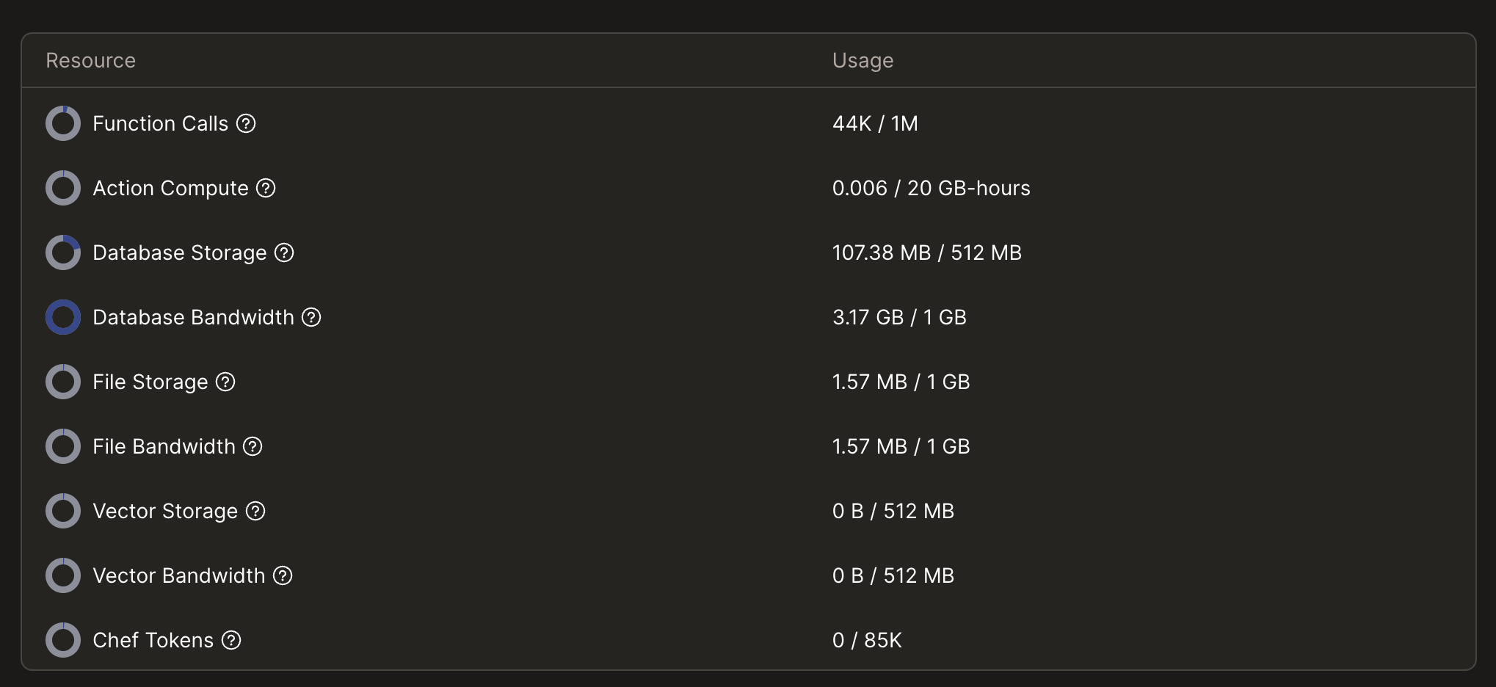Click the 107.38 MB / 512 MB value
1496x687 pixels.
pos(926,252)
